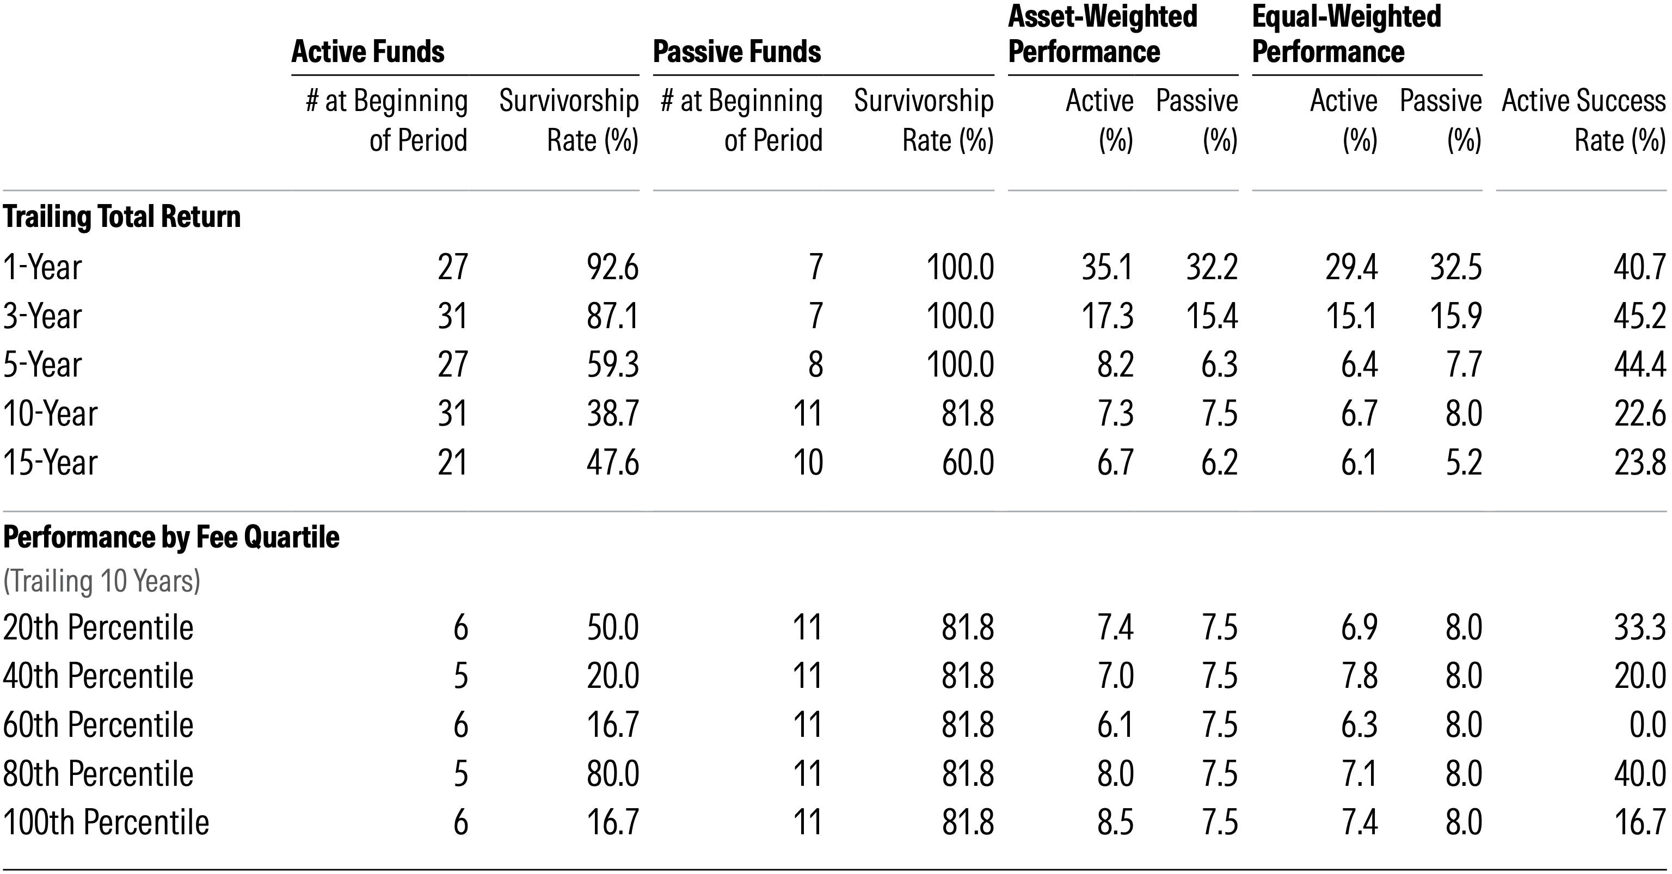Click the 10-Year row label
The width and height of the screenshot is (1672, 874).
50,413
